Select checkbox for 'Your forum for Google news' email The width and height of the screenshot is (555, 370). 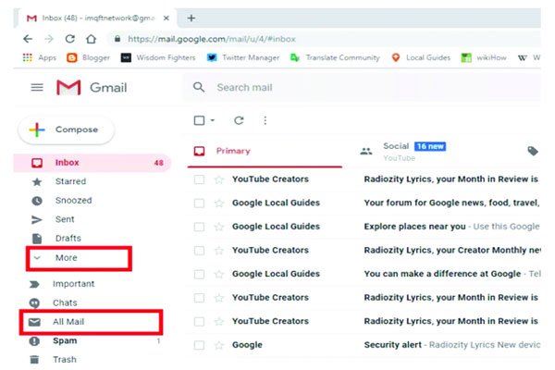coord(199,203)
